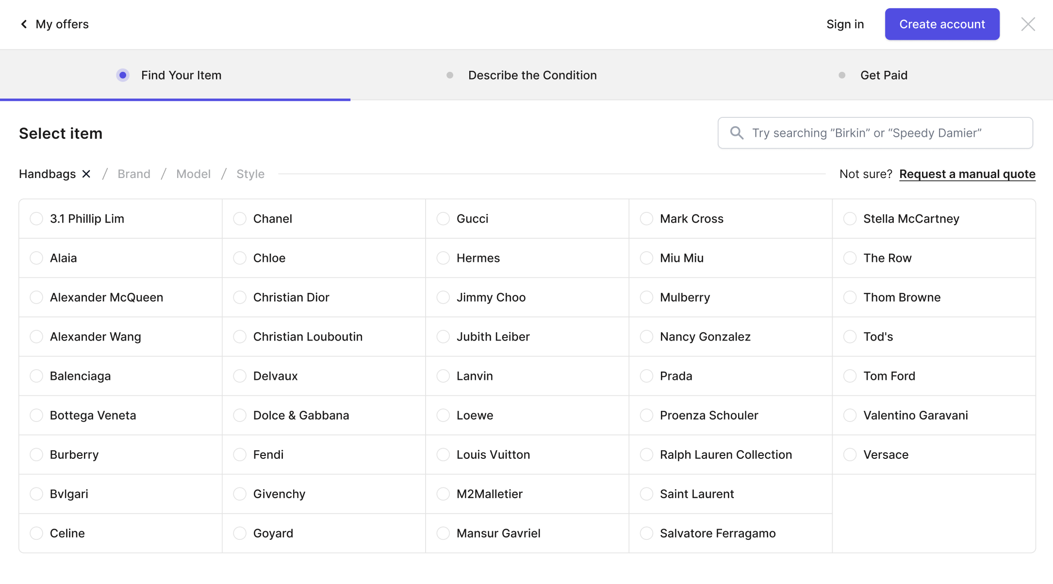Open Request a manual quote link
Screen dimensions: 1053x584
tap(967, 174)
